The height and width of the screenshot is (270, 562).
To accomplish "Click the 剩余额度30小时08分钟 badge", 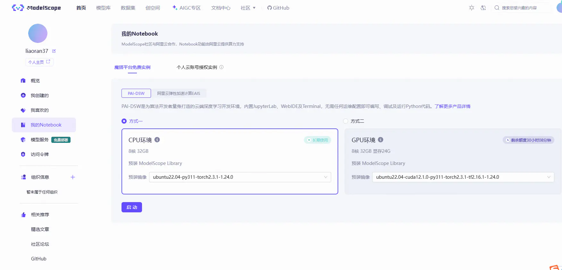I will point(528,140).
